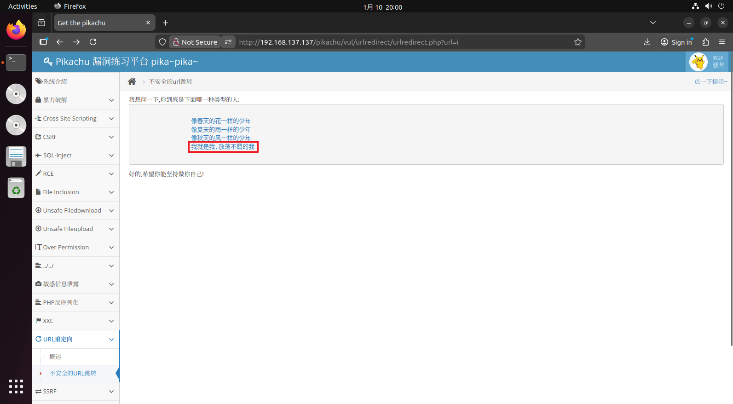This screenshot has height=404, width=733.
Task: Expand the 敏感信息泄露 menu
Action: click(76, 284)
